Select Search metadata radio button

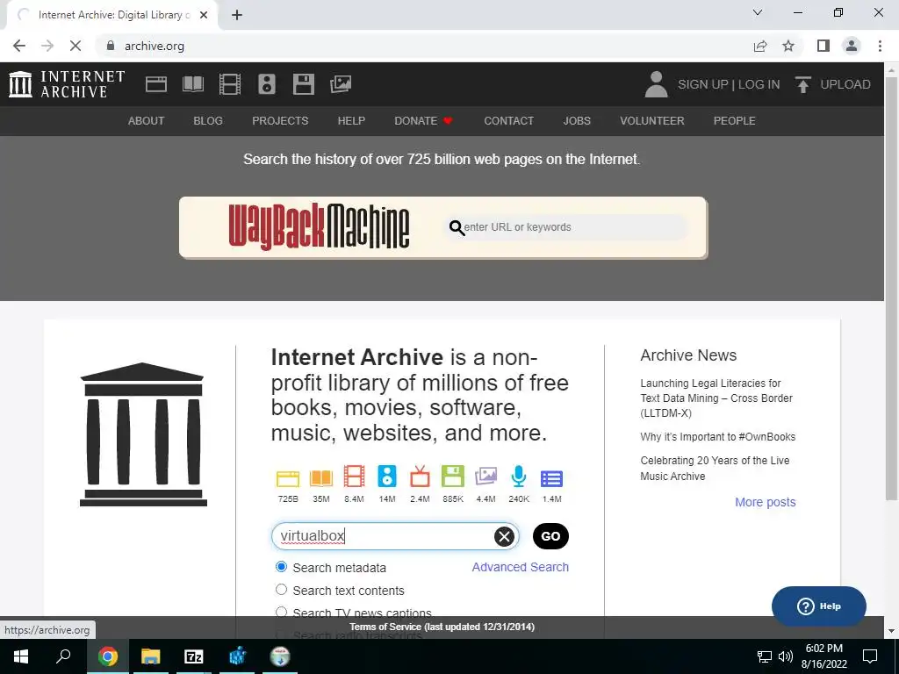coord(281,567)
